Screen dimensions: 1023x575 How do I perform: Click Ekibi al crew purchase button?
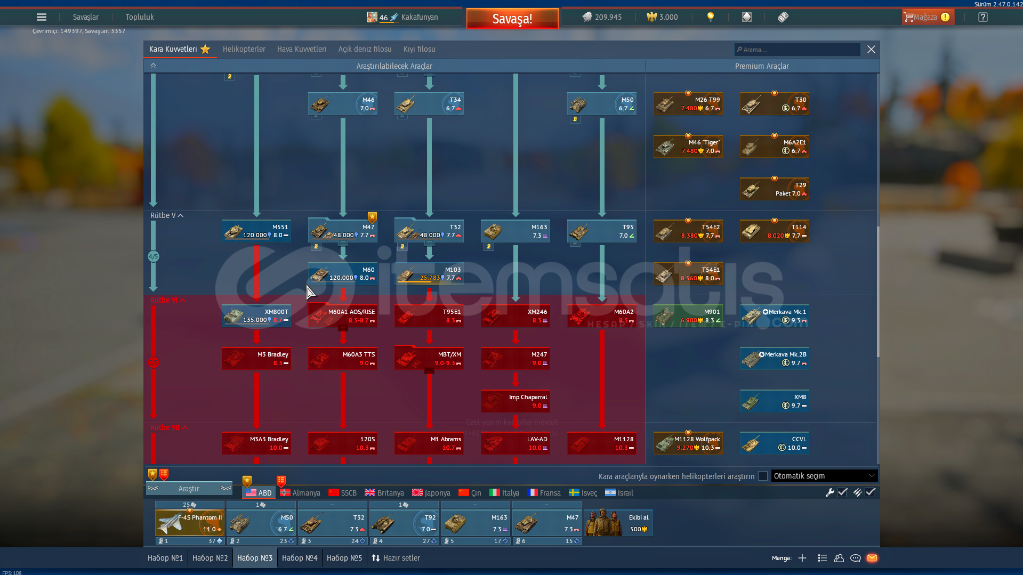click(x=618, y=522)
